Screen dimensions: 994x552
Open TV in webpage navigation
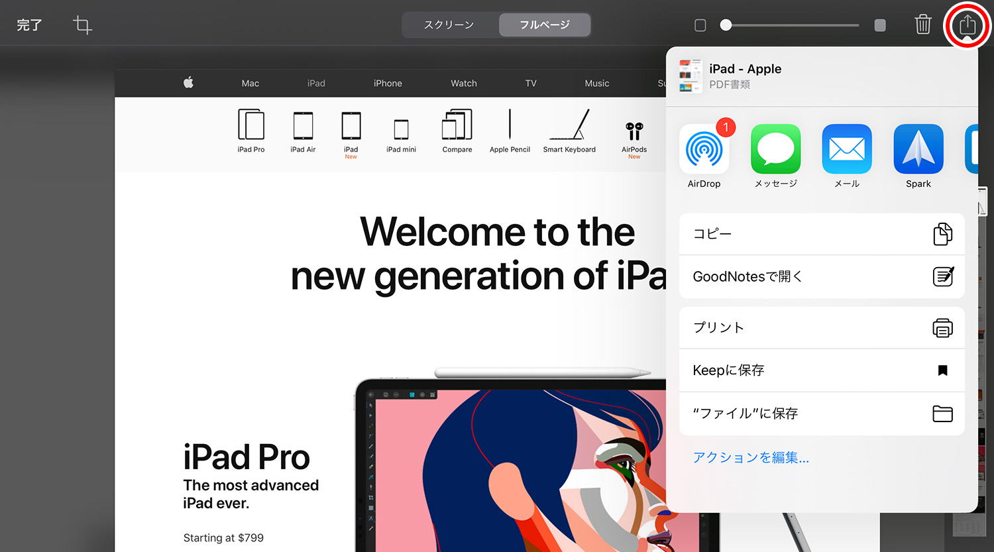531,83
